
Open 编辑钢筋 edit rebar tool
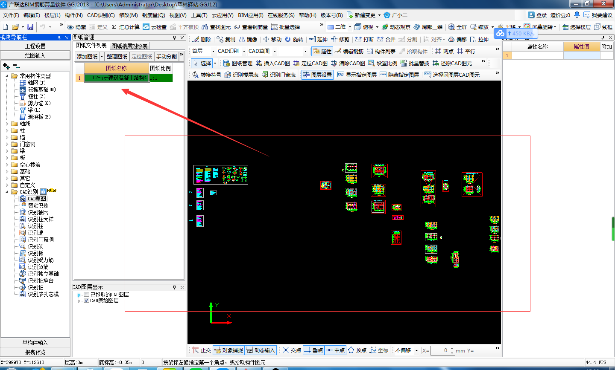349,51
